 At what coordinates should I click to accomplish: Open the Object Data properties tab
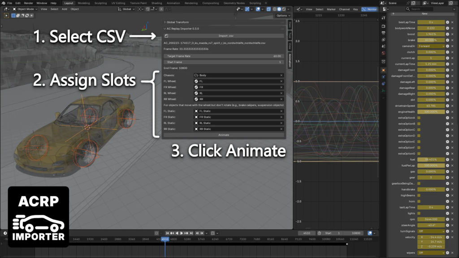(x=384, y=90)
